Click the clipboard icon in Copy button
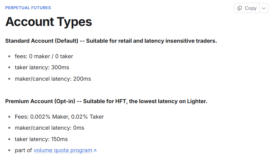Image resolution: width=276 pixels, height=161 pixels. pyautogui.click(x=240, y=8)
